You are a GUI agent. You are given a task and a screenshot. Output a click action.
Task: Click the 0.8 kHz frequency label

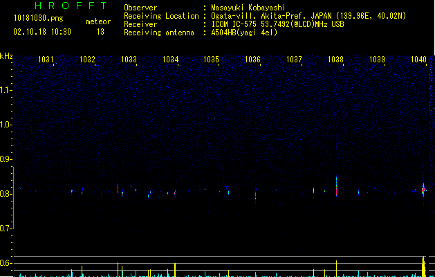[6, 194]
